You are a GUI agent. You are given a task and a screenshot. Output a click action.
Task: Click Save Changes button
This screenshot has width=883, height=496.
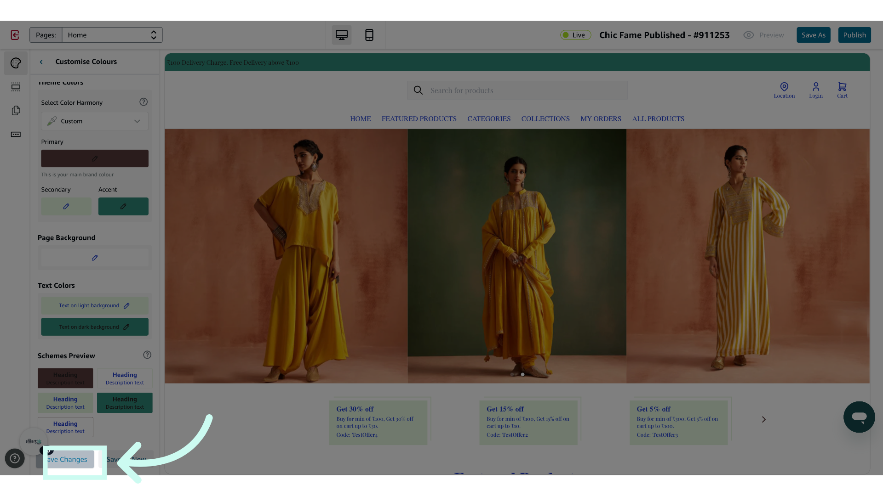(66, 459)
